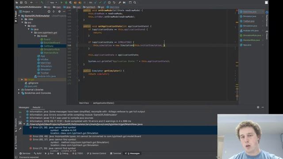Click the Search Everywhere magnifier icon

click(x=135, y=3)
